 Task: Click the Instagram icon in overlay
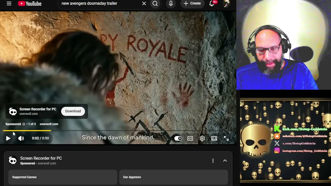277,150
